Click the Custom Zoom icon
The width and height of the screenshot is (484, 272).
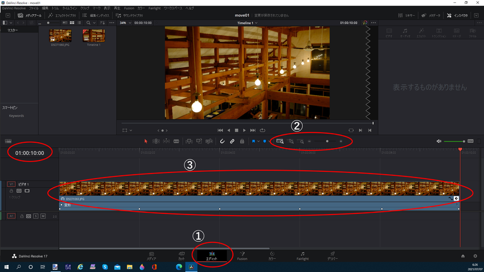coord(300,141)
